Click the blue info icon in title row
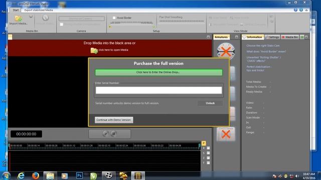The width and height of the screenshot is (321, 180). (x=301, y=10)
